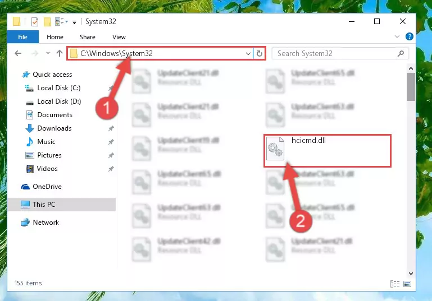
Task: Click the Quick access star icon
Action: tap(26, 75)
